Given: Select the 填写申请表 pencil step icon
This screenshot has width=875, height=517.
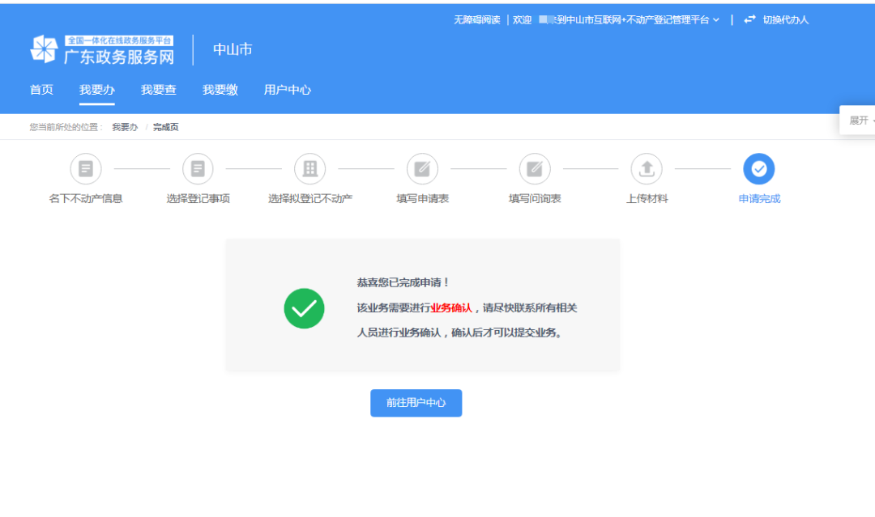Looking at the screenshot, I should [x=421, y=168].
